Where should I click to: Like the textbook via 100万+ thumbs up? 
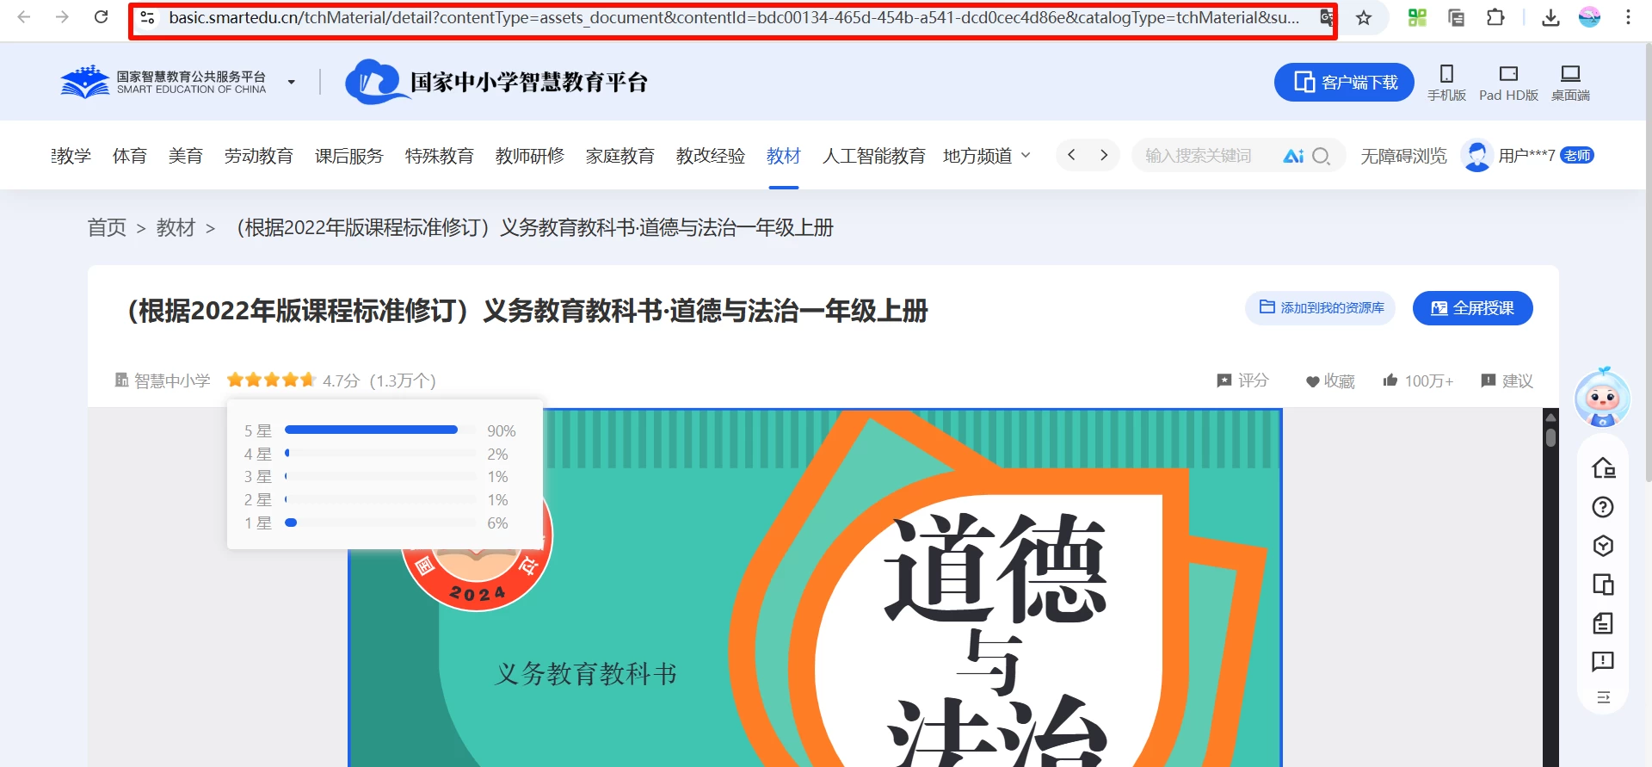click(x=1418, y=380)
